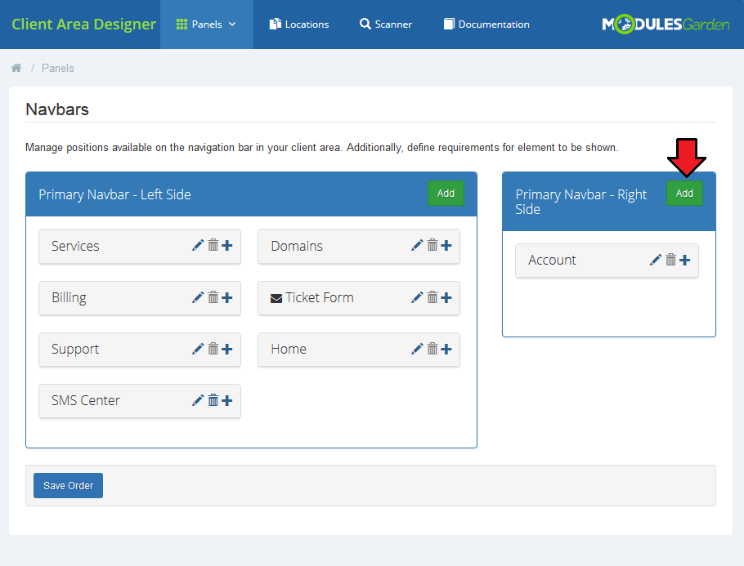The height and width of the screenshot is (566, 744).
Task: Edit the SMS Center item
Action: click(198, 400)
